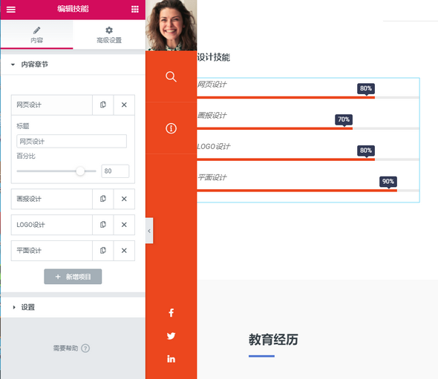
Task: Click the info icon in orange sidebar
Action: [171, 128]
